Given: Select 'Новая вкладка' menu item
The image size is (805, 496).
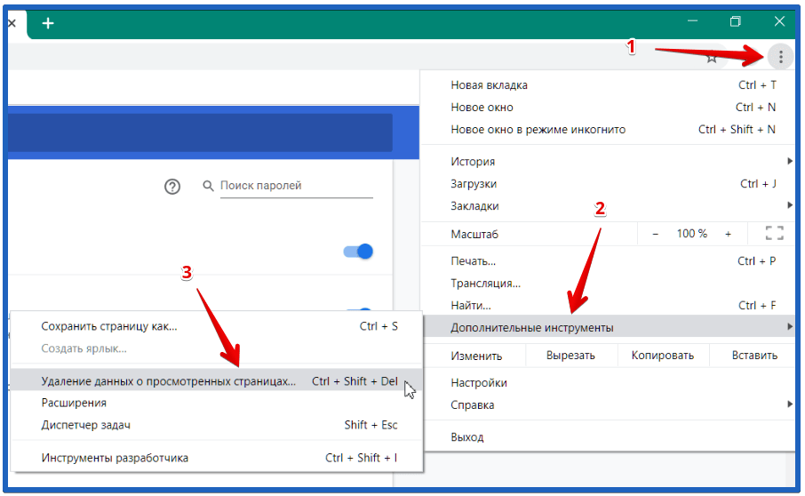Looking at the screenshot, I should pyautogui.click(x=608, y=85).
